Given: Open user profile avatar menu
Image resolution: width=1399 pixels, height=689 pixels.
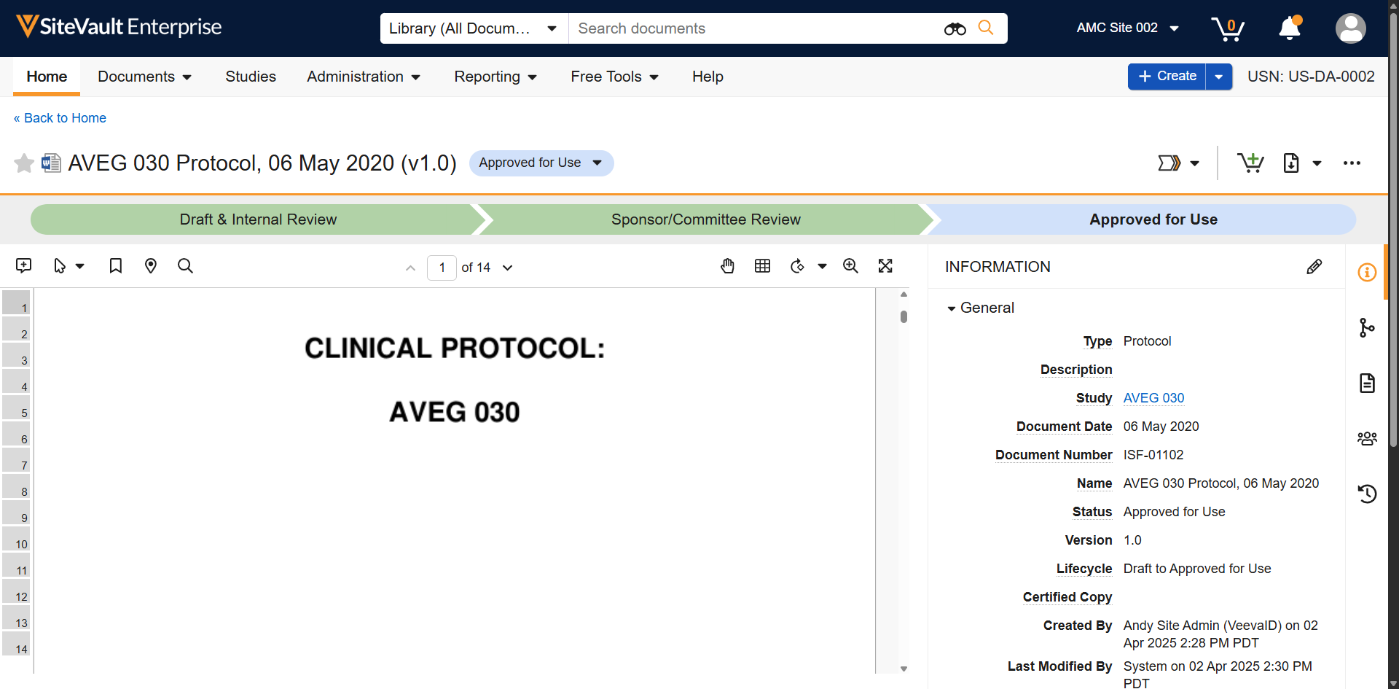Looking at the screenshot, I should point(1350,28).
